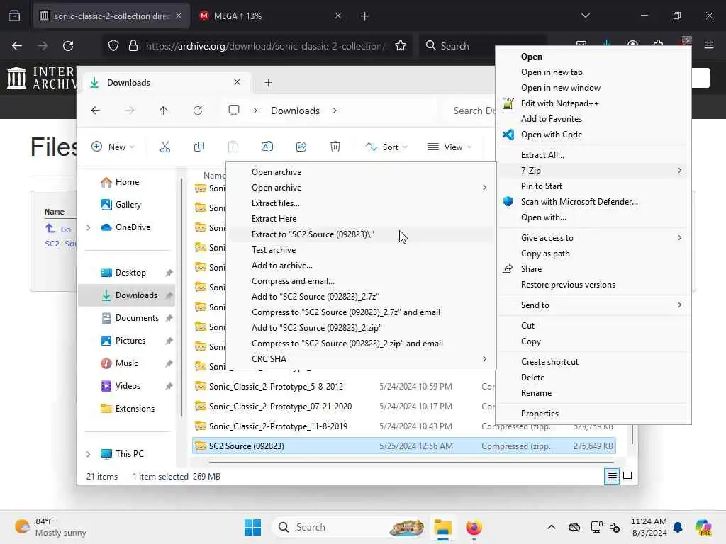Add a new tab in File Explorer
This screenshot has height=544, width=726.
pos(268,83)
